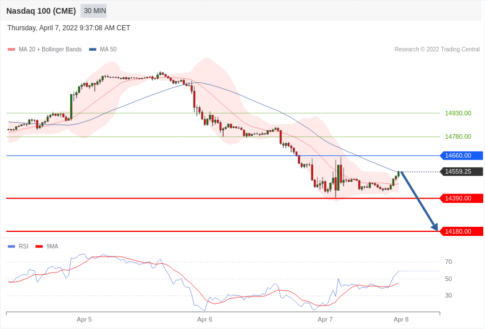Click the RSI 70 level label

pos(448,262)
